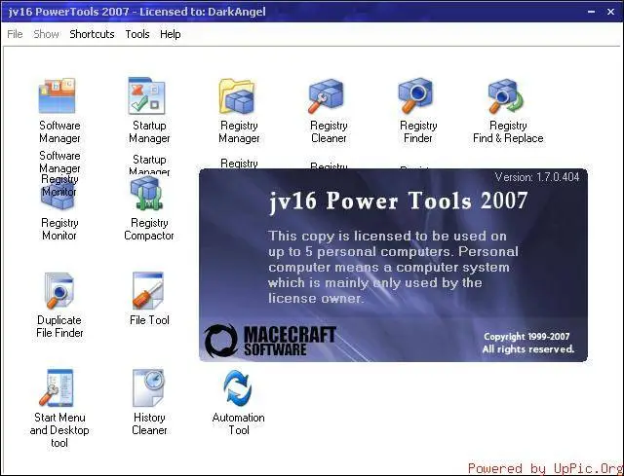624x476 pixels.
Task: Open Start Menu and Desktop tool icon
Action: tap(57, 387)
